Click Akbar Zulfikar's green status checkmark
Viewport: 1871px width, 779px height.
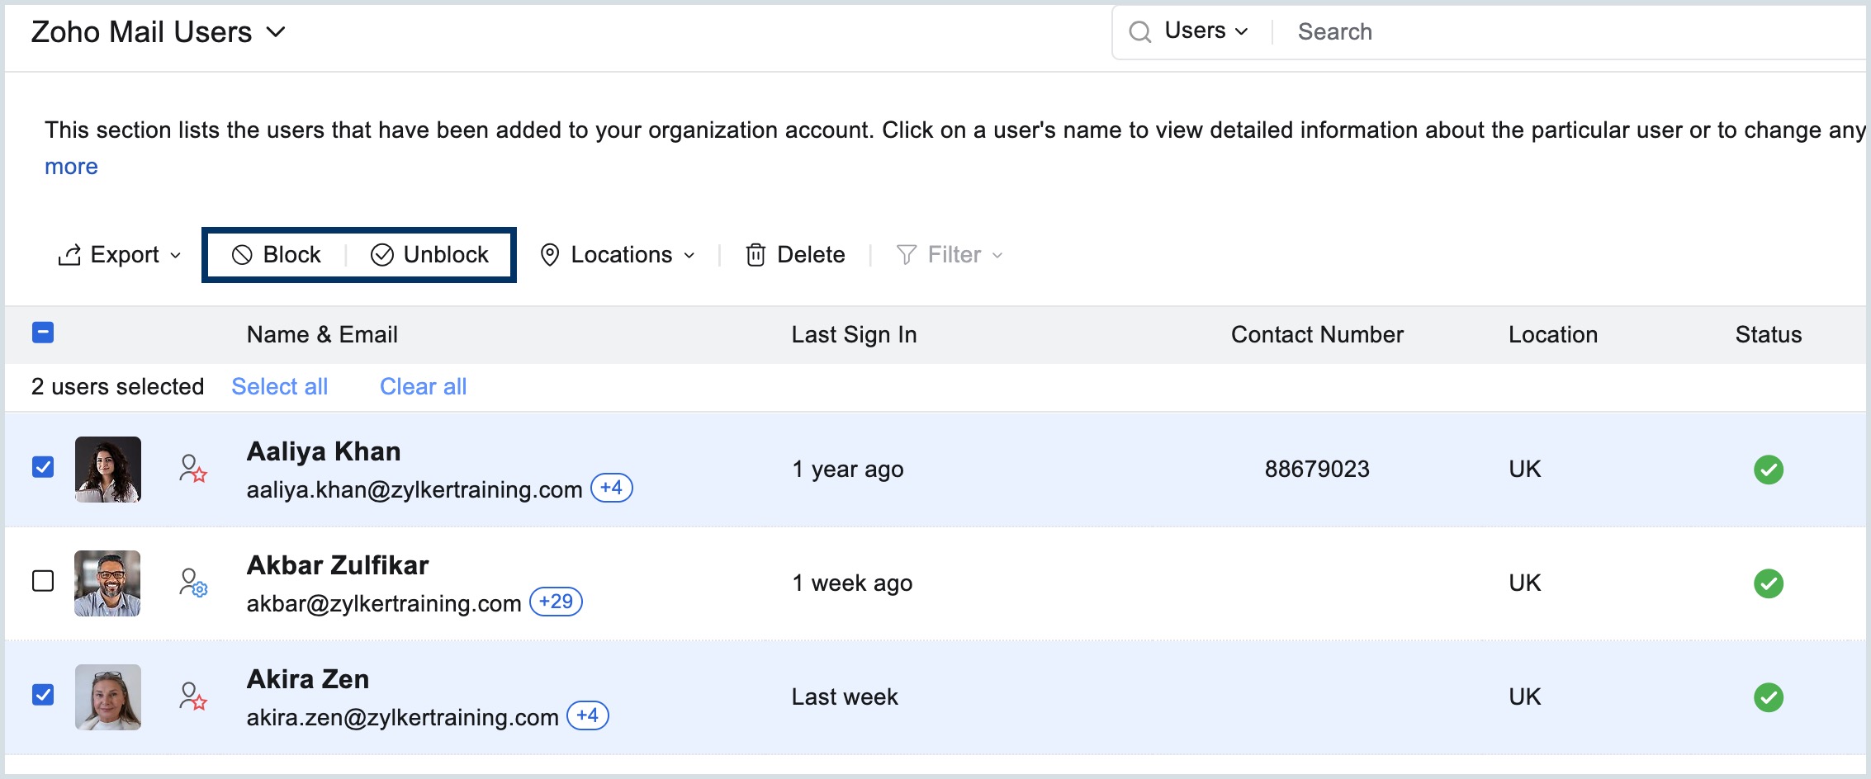tap(1768, 583)
